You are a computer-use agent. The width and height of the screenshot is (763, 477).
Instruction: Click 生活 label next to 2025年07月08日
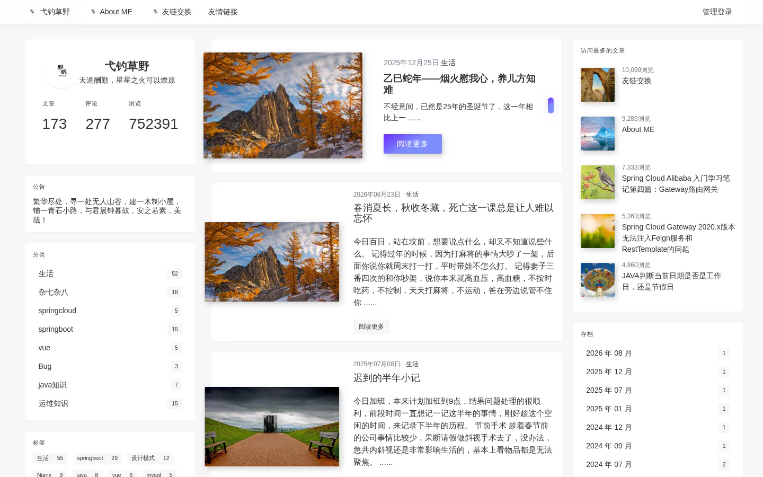click(x=412, y=364)
